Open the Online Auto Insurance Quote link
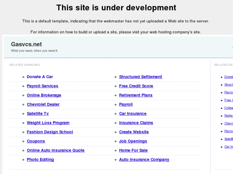Screen dimensions: 233x174 (x=55, y=150)
